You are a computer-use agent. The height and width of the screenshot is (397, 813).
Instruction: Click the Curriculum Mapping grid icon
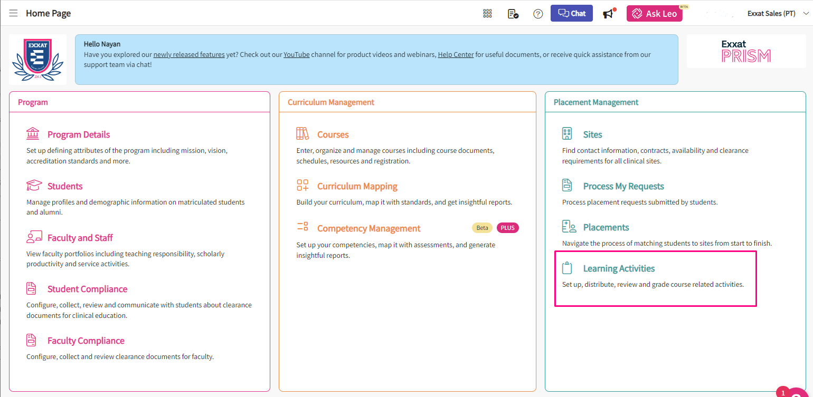tap(302, 186)
